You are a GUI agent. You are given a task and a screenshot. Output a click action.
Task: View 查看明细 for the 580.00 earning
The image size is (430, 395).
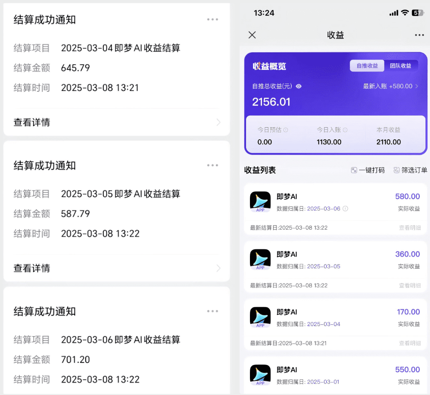click(x=409, y=228)
